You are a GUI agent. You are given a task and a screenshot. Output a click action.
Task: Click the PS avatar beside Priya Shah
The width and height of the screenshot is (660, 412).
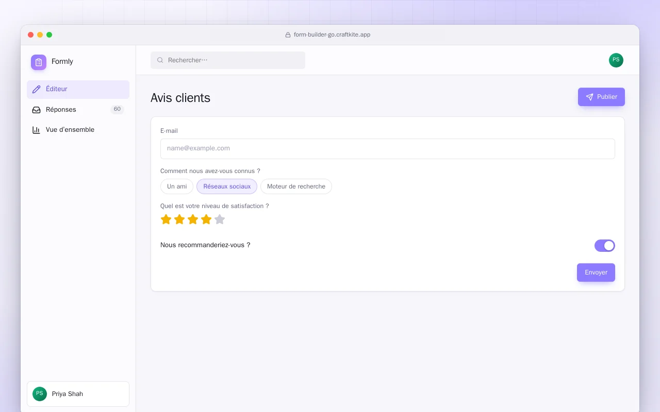tap(40, 394)
